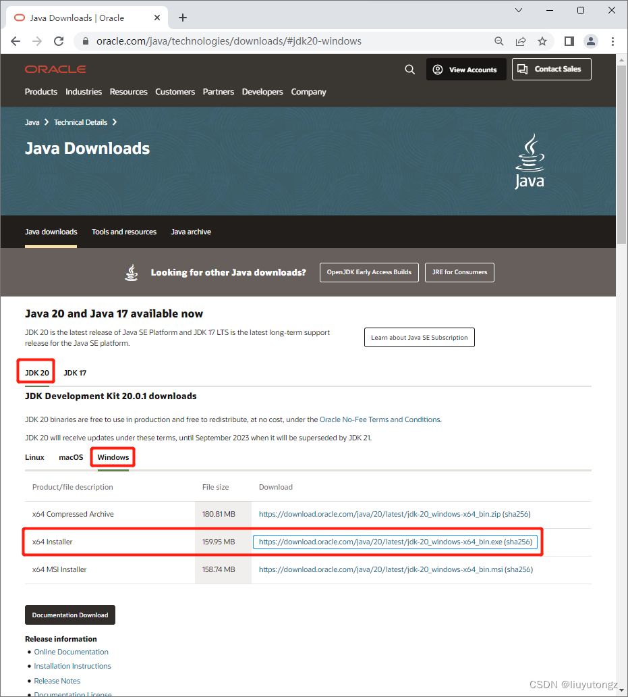Open sha256 link for MSI installer
The image size is (628, 697).
click(x=519, y=569)
